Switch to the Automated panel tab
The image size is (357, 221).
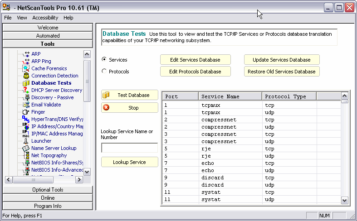(48, 36)
